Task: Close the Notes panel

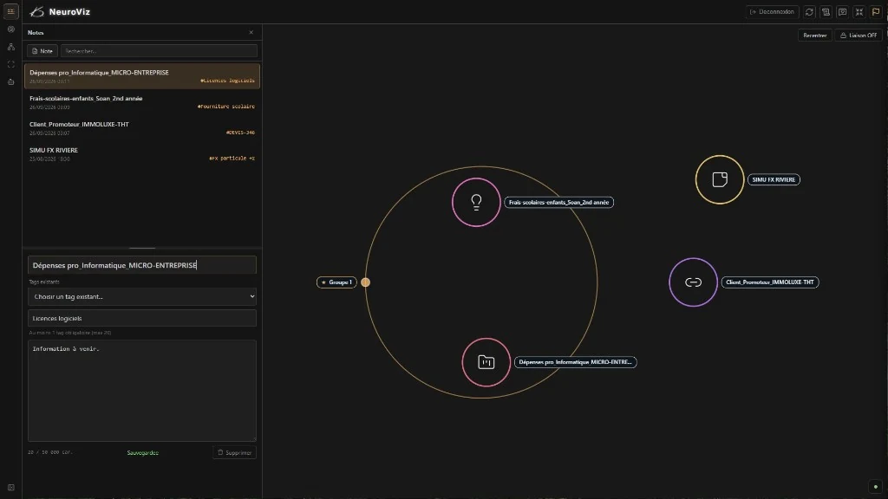Action: coord(251,32)
